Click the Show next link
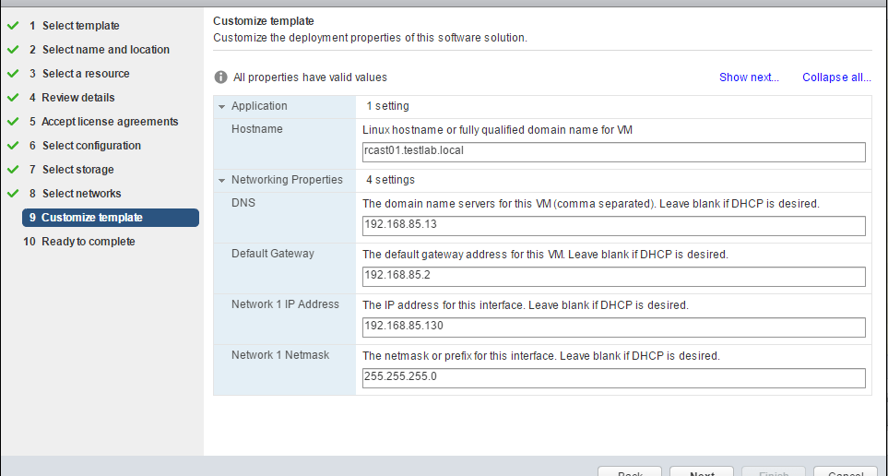Image resolution: width=888 pixels, height=476 pixels. (x=749, y=77)
